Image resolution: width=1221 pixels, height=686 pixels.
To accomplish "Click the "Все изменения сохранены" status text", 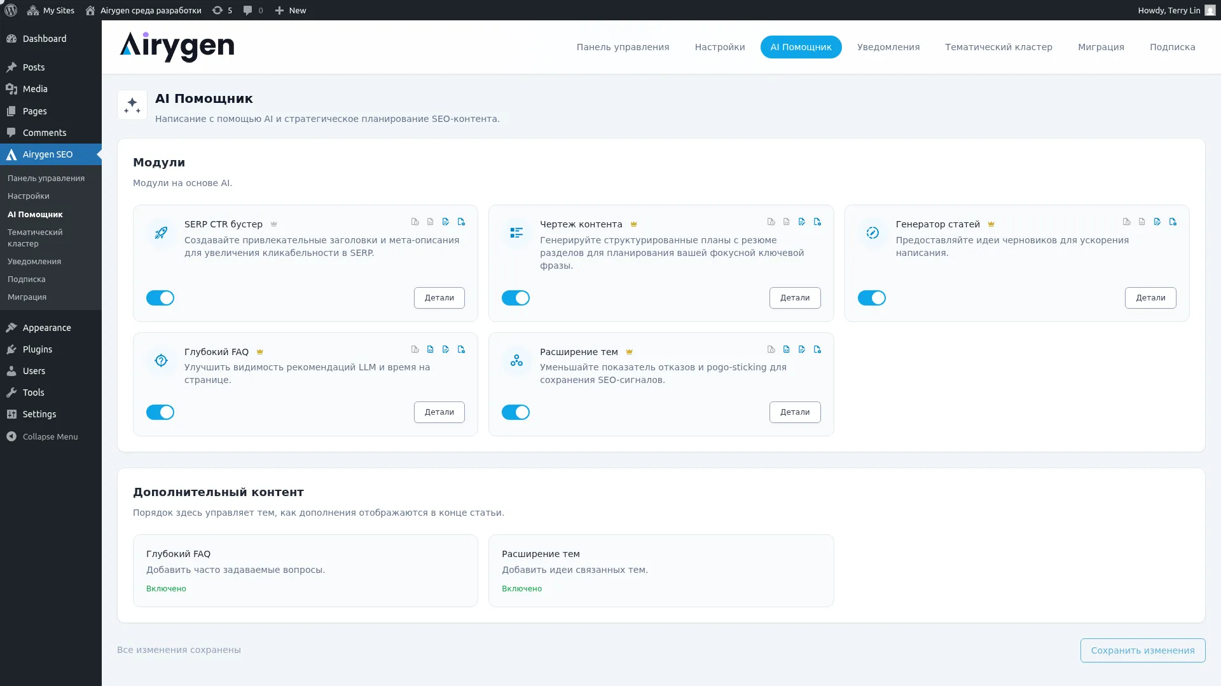I will pos(179,650).
